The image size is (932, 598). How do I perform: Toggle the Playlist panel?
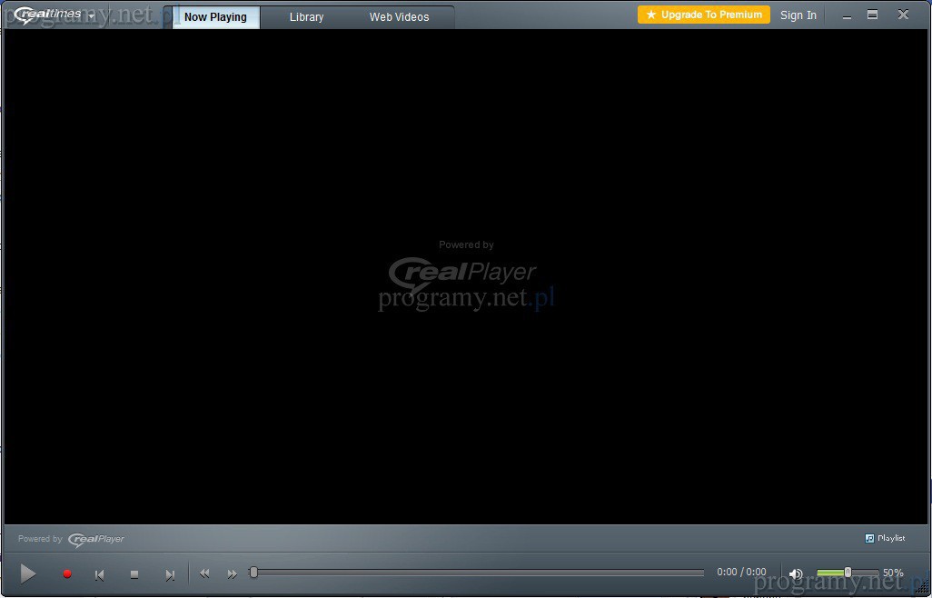pos(885,538)
